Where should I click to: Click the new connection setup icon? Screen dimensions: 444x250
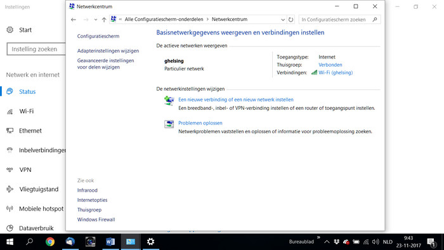pos(169,100)
